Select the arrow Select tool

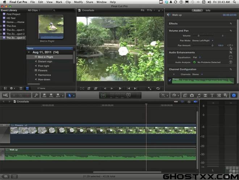tap(70, 95)
